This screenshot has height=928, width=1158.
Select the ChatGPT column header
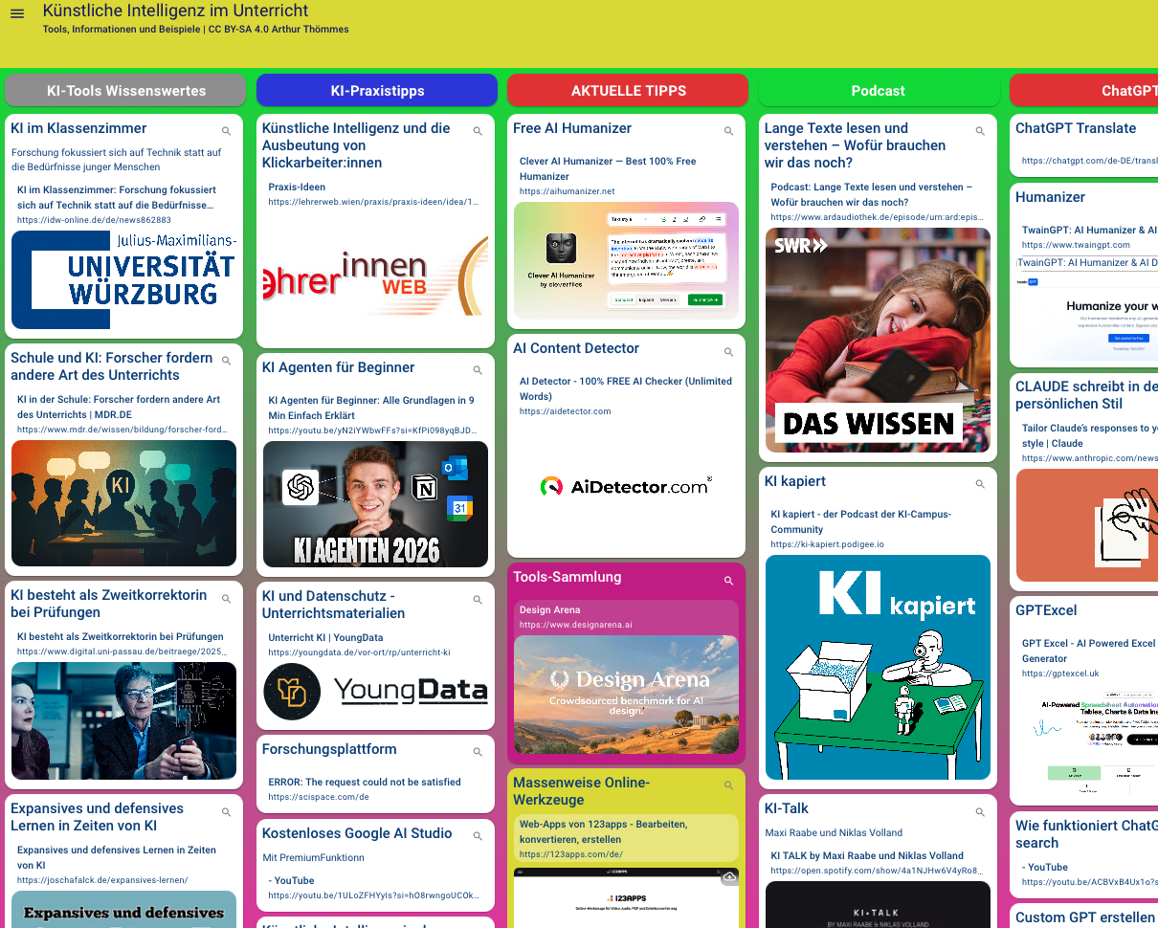(1084, 91)
